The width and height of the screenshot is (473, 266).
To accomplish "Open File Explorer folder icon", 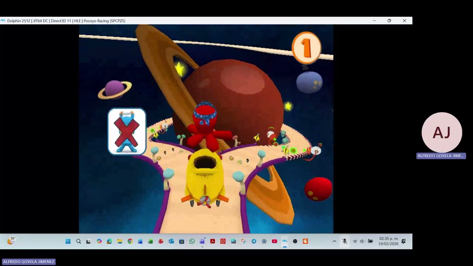I will [120, 241].
